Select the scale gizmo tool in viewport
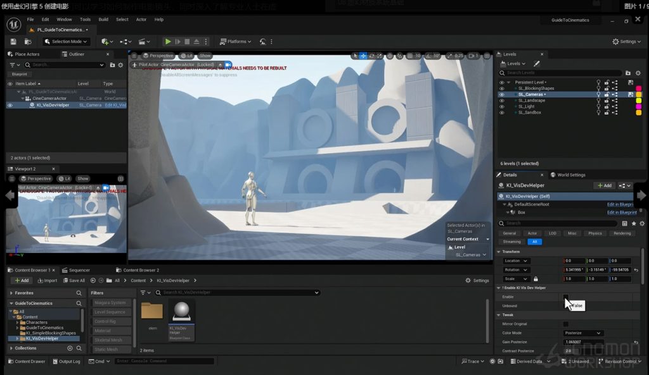 tap(380, 56)
